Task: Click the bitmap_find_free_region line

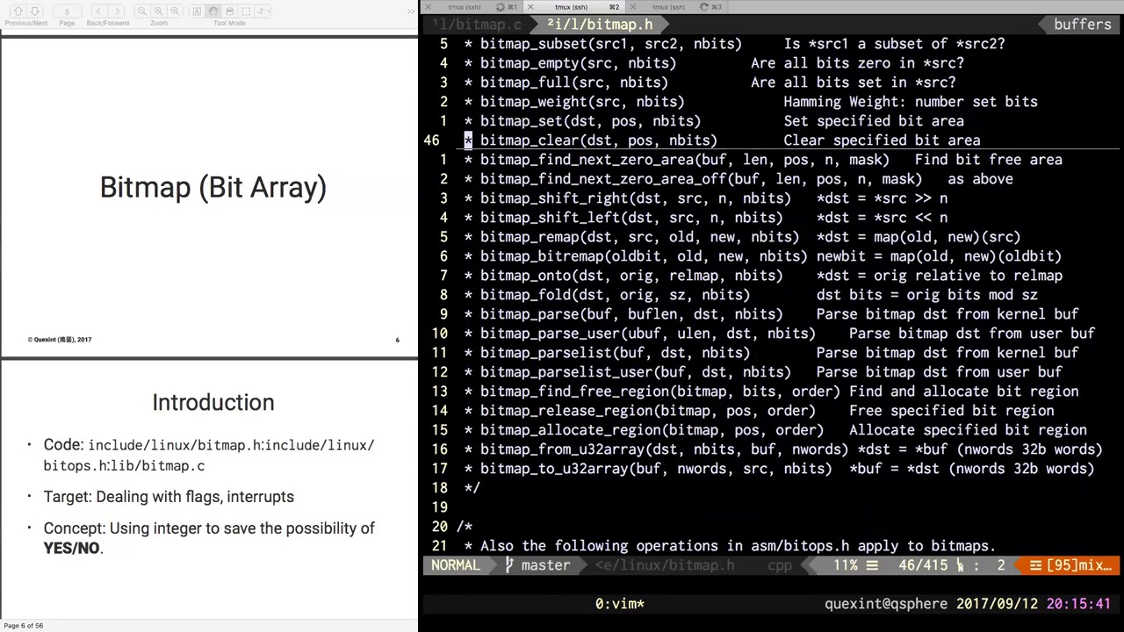Action: [771, 391]
